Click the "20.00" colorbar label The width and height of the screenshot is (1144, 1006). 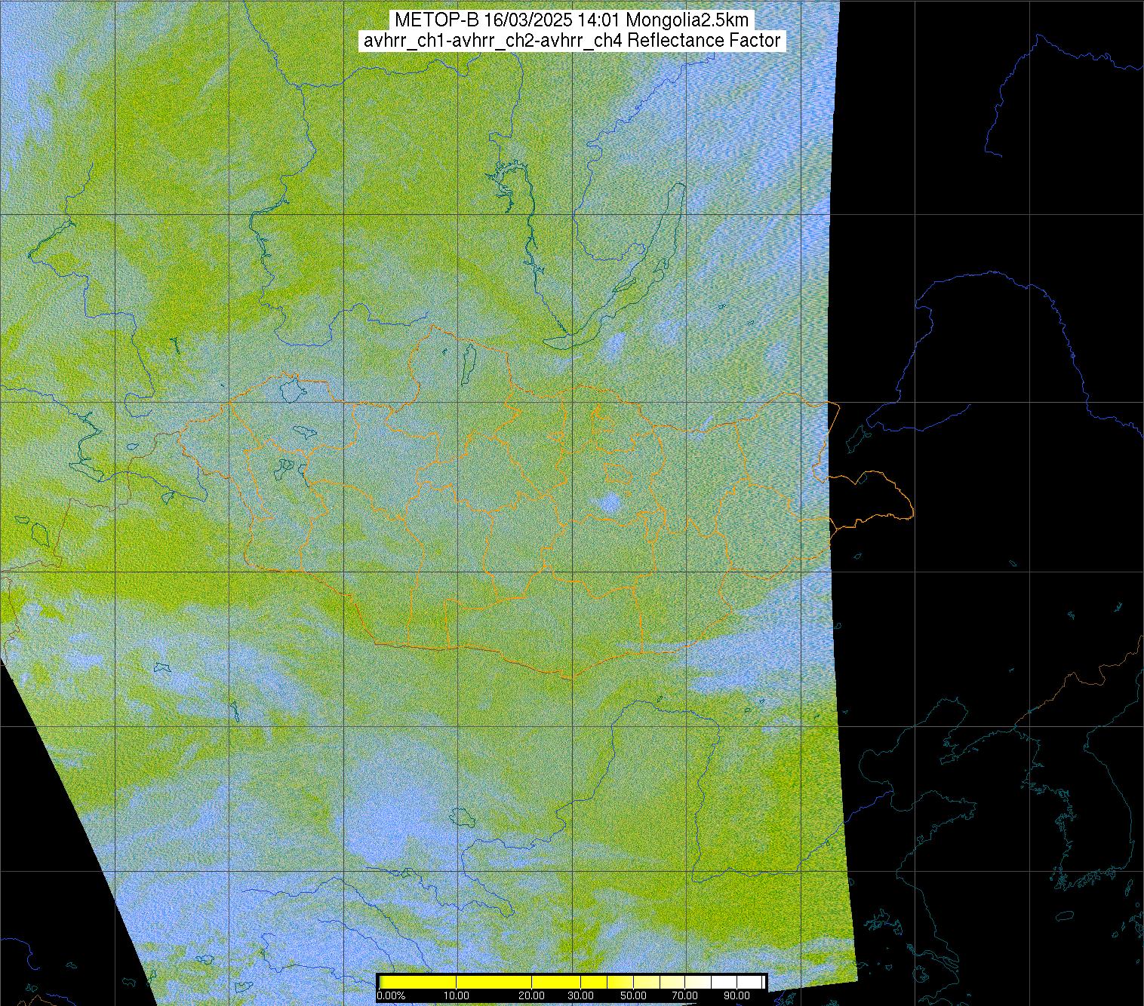coord(532,995)
